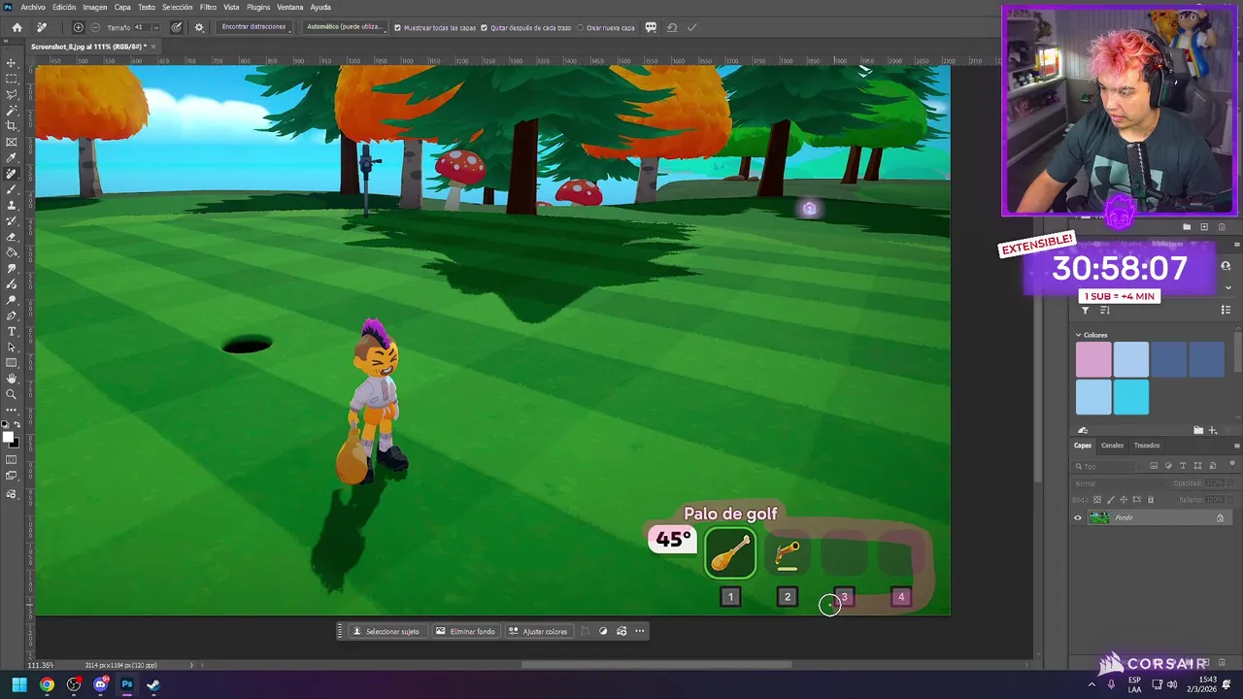Toggle 'Muestrear todas las capas' checkbox
Screen dimensions: 1243x699
[397, 27]
